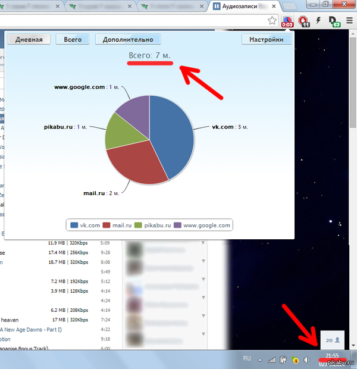
Task: Click the bookmark star icon
Action: 273,21
